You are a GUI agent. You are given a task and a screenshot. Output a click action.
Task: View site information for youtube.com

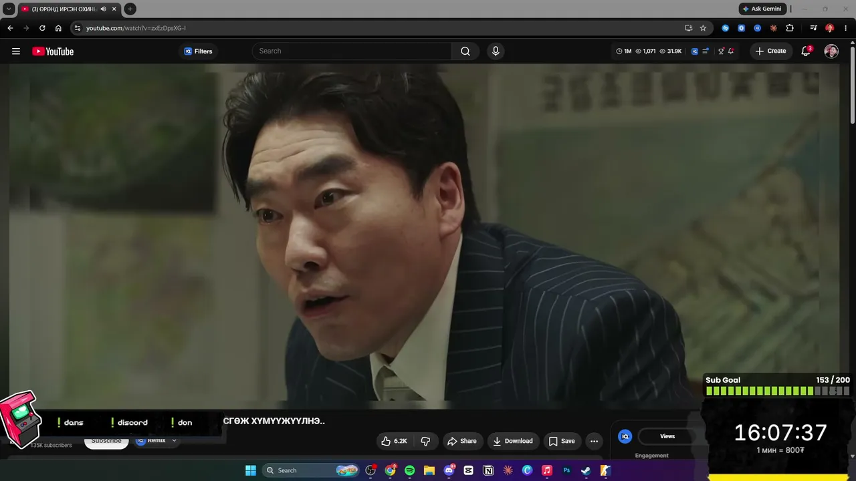pyautogui.click(x=78, y=28)
